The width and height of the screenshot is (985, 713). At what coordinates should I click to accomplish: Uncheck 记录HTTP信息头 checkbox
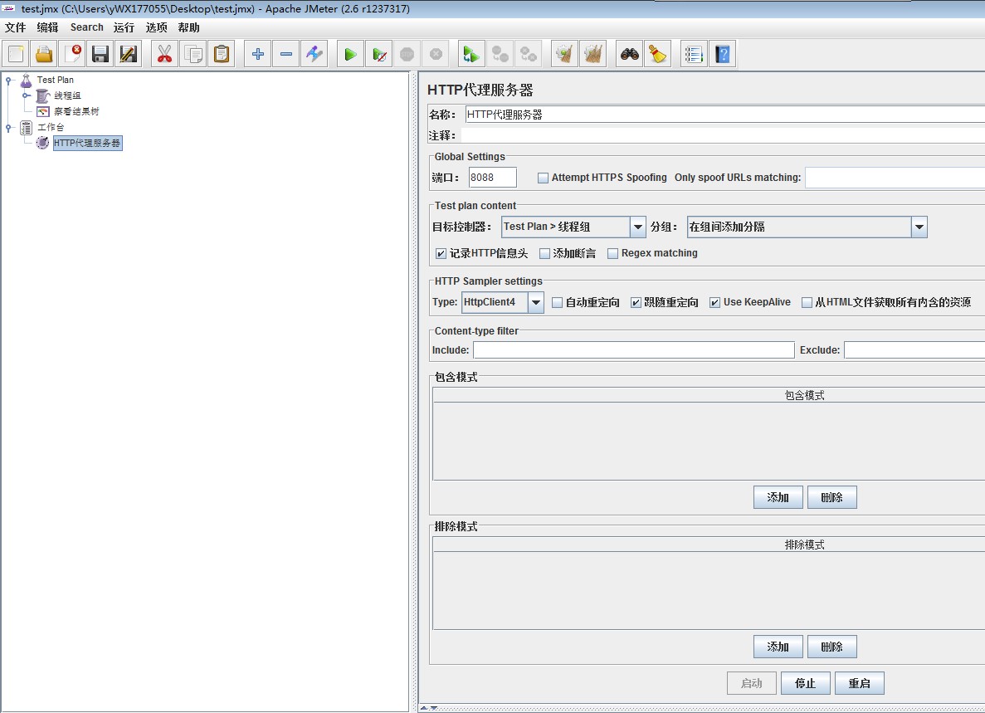tap(441, 253)
